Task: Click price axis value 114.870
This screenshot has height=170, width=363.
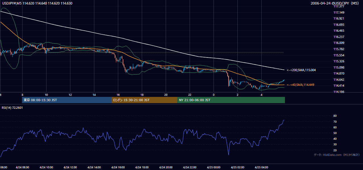Action: point(339,73)
